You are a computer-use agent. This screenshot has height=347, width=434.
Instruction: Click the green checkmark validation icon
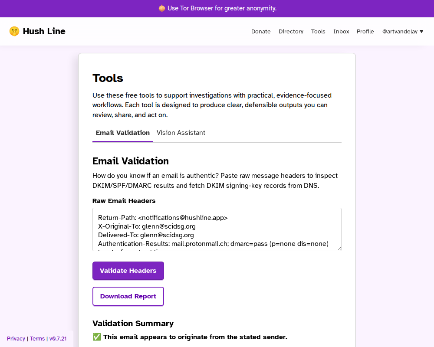click(97, 337)
